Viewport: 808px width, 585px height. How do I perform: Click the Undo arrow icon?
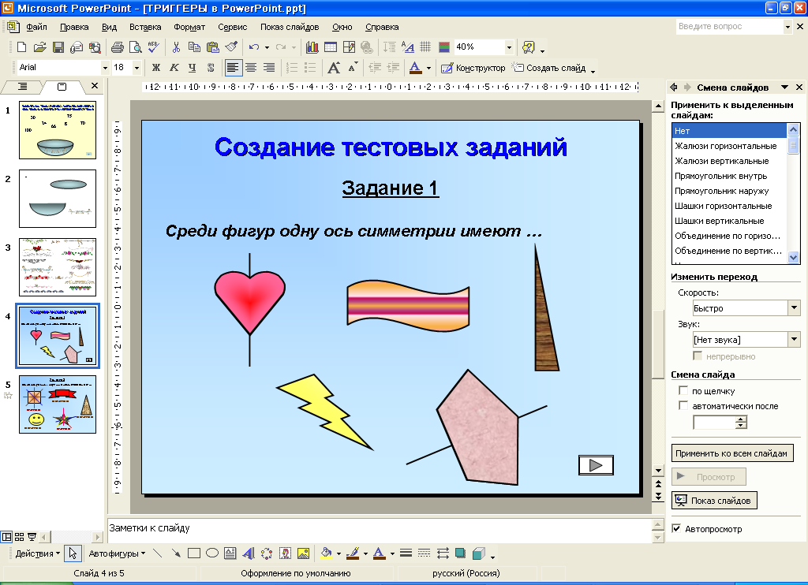tap(253, 47)
